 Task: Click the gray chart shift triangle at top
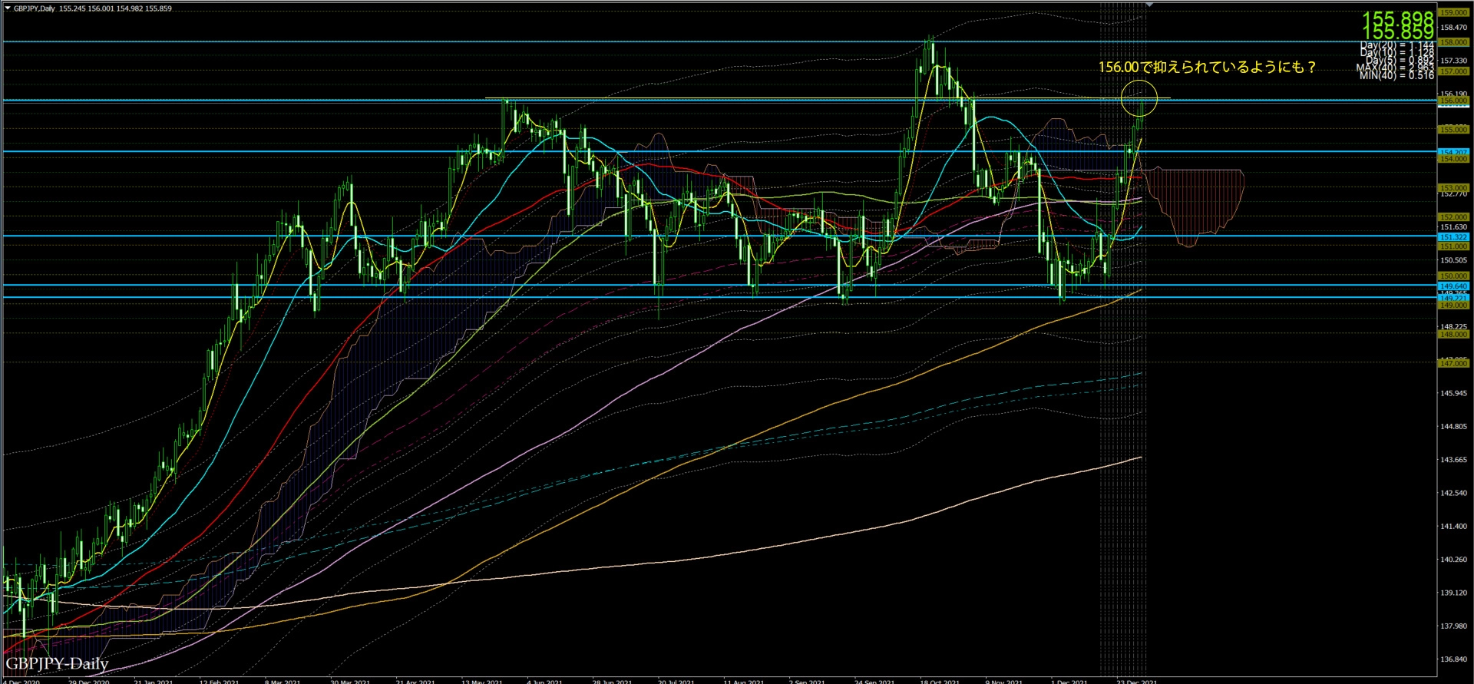pos(1149,5)
